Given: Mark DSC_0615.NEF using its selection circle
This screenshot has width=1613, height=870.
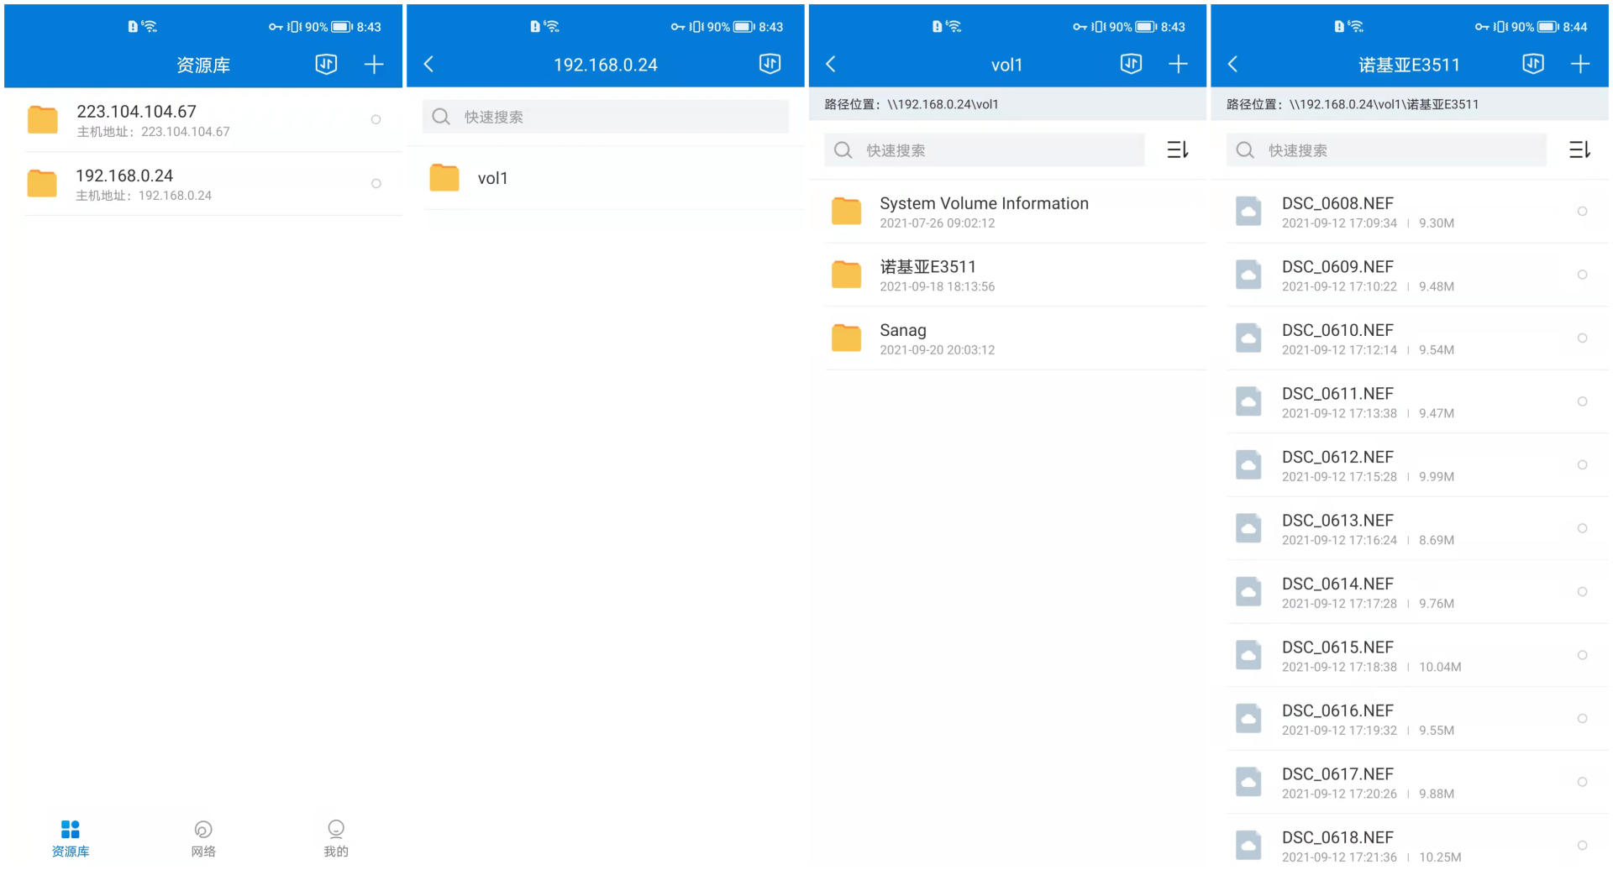Looking at the screenshot, I should (x=1584, y=655).
